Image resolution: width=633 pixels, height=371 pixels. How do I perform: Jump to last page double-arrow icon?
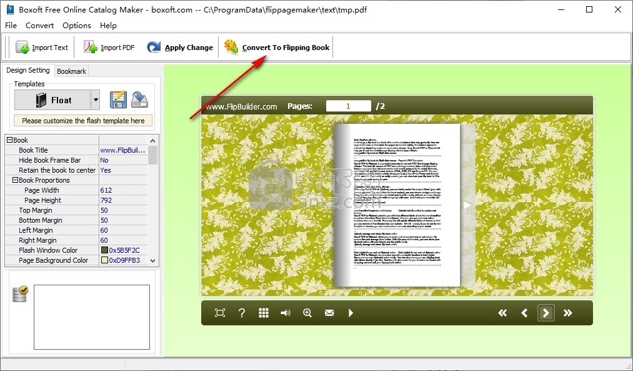point(567,313)
